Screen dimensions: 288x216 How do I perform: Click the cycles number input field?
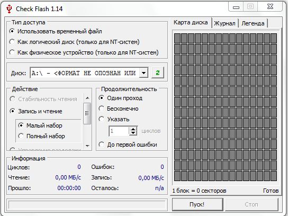(119, 131)
